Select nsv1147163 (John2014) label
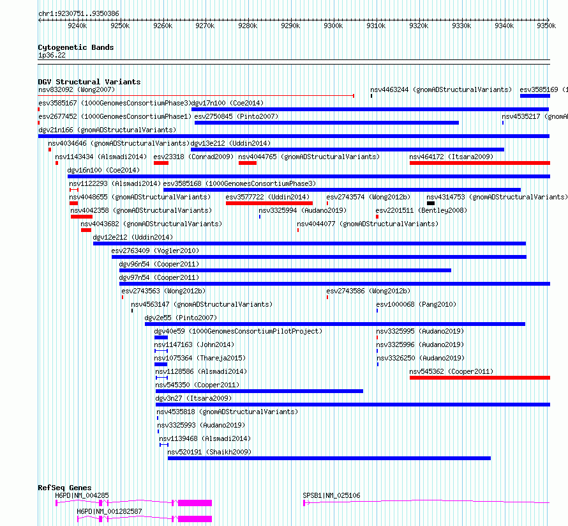The width and height of the screenshot is (568, 526). click(x=194, y=344)
